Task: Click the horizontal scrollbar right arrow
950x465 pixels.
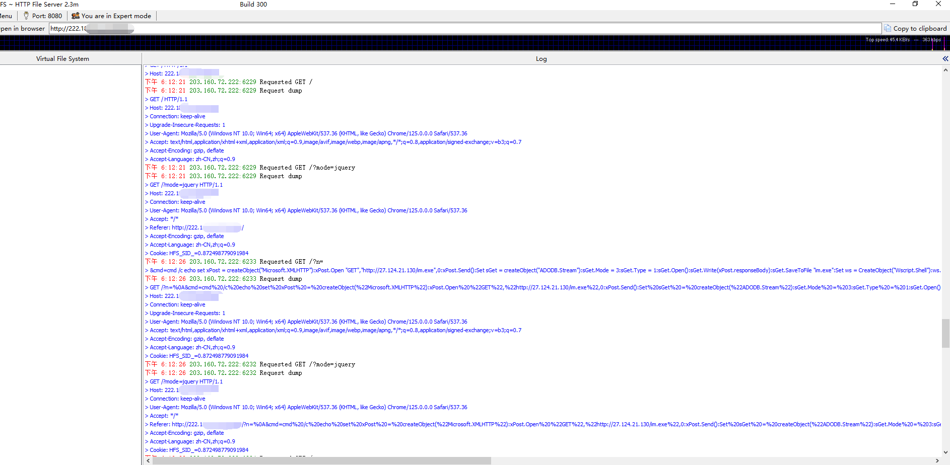Action: click(937, 460)
